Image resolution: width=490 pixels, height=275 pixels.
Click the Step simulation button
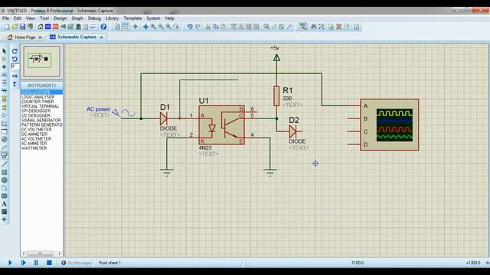(23, 263)
